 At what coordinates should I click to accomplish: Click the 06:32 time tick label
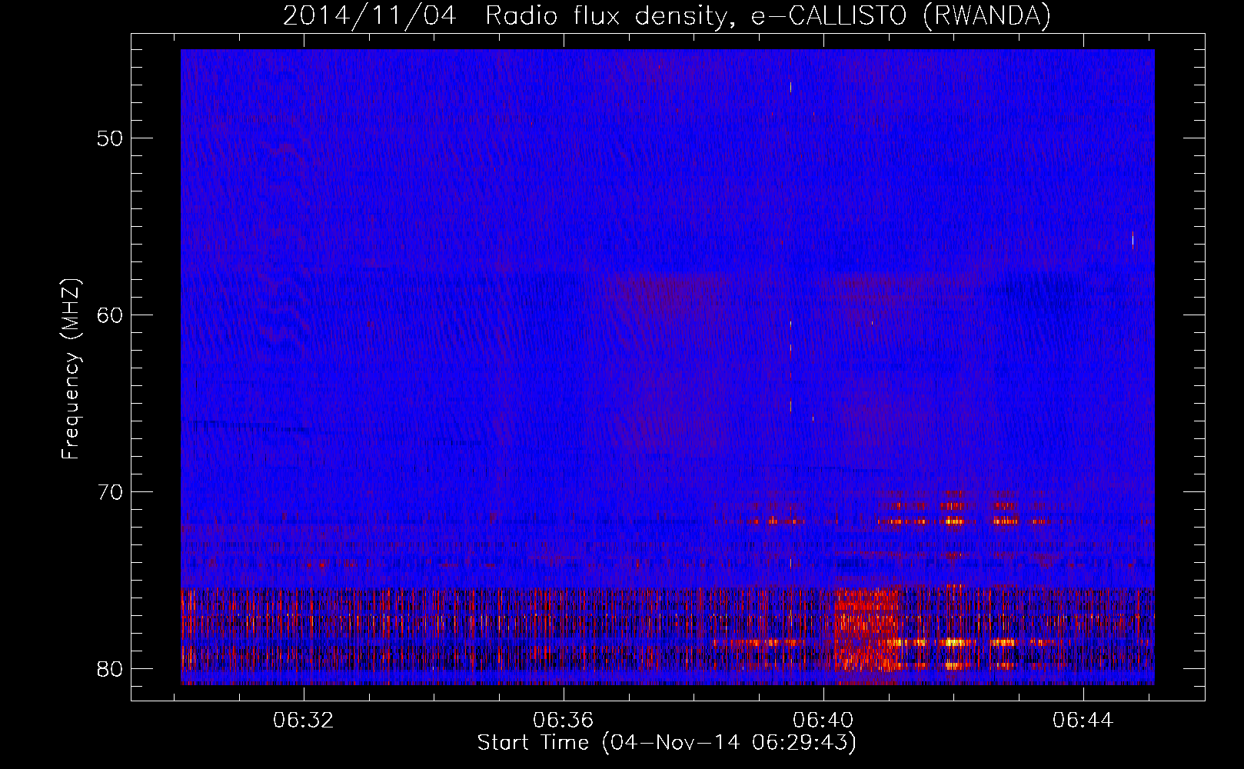pyautogui.click(x=304, y=721)
